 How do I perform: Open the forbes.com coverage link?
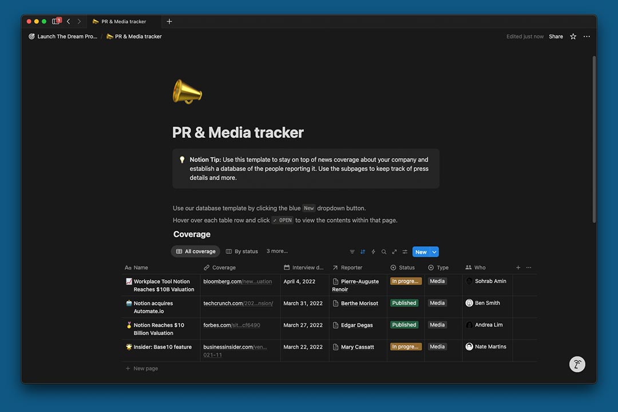tap(232, 325)
